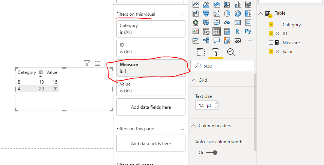The image size is (324, 165).
Task: Click the filter icon above the table visual
Action: coord(87,63)
